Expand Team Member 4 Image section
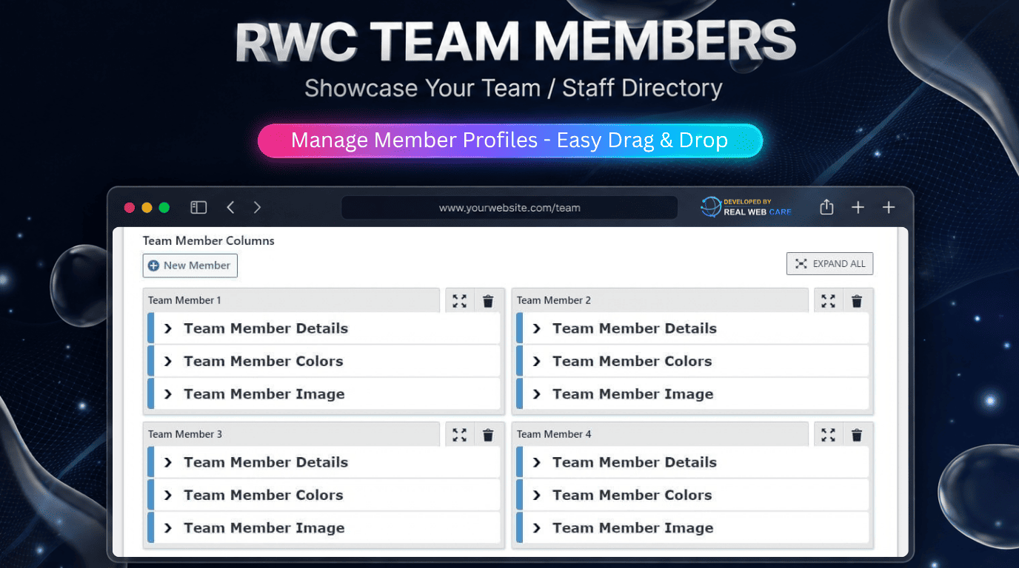Screen dimensions: 1019x568 coord(692,528)
